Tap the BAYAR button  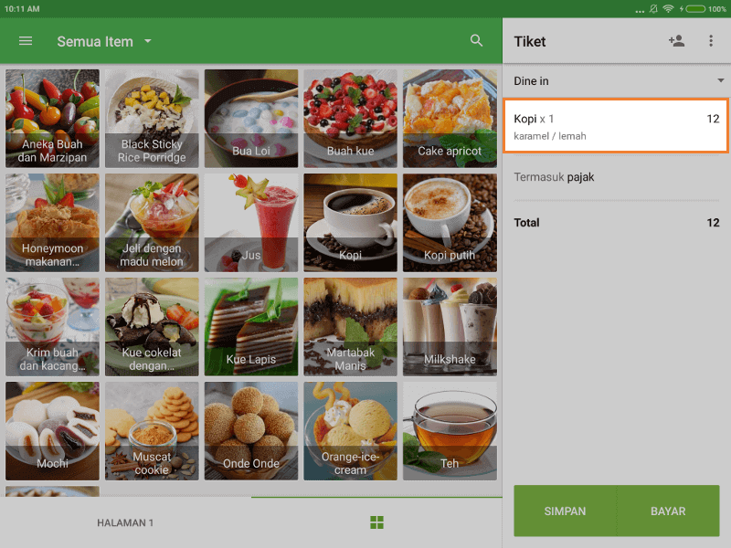click(668, 511)
